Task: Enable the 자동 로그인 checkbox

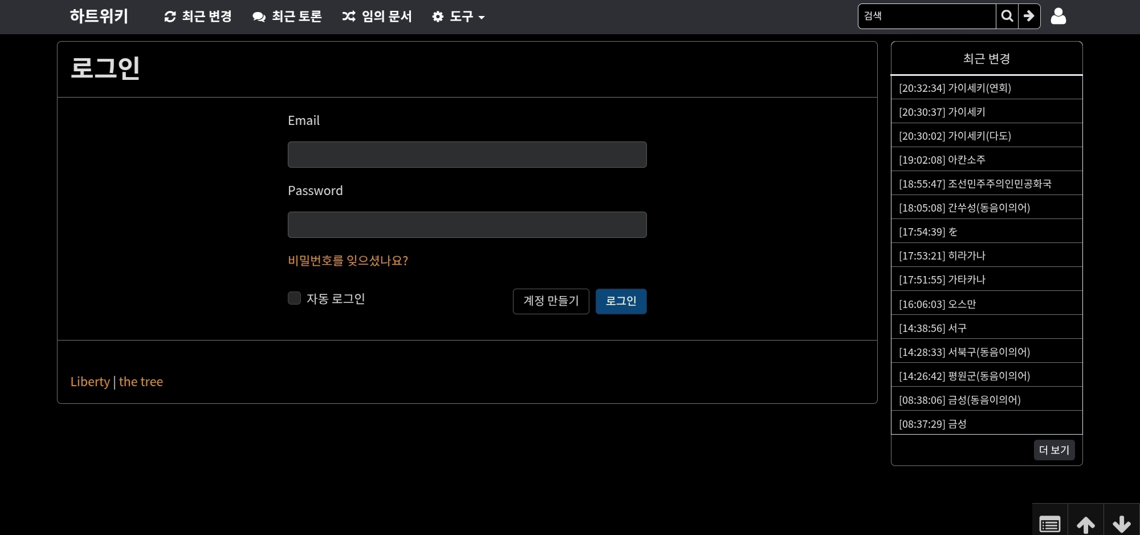Action: point(294,298)
